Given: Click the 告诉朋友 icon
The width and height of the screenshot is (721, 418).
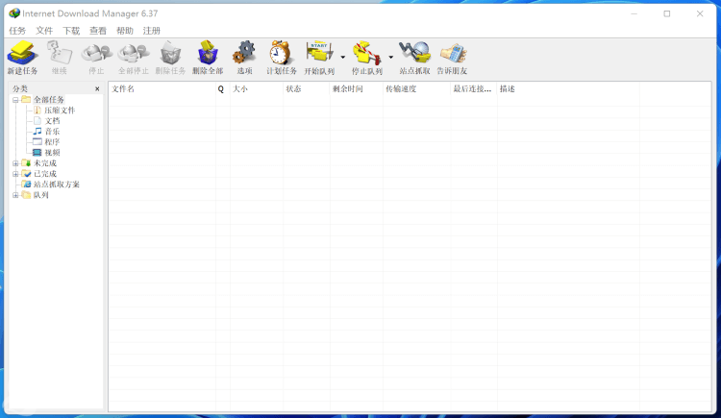Looking at the screenshot, I should click(x=452, y=57).
